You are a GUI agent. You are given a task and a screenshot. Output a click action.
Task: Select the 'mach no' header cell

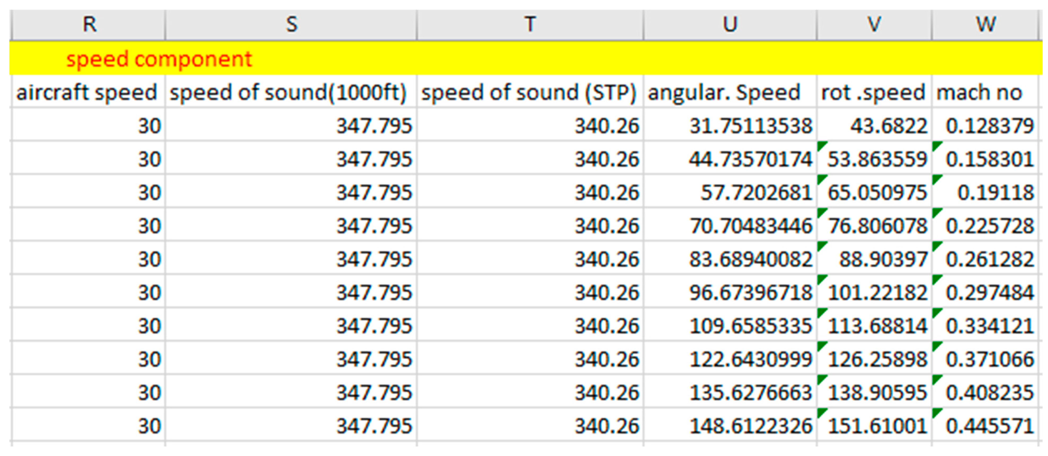(980, 92)
